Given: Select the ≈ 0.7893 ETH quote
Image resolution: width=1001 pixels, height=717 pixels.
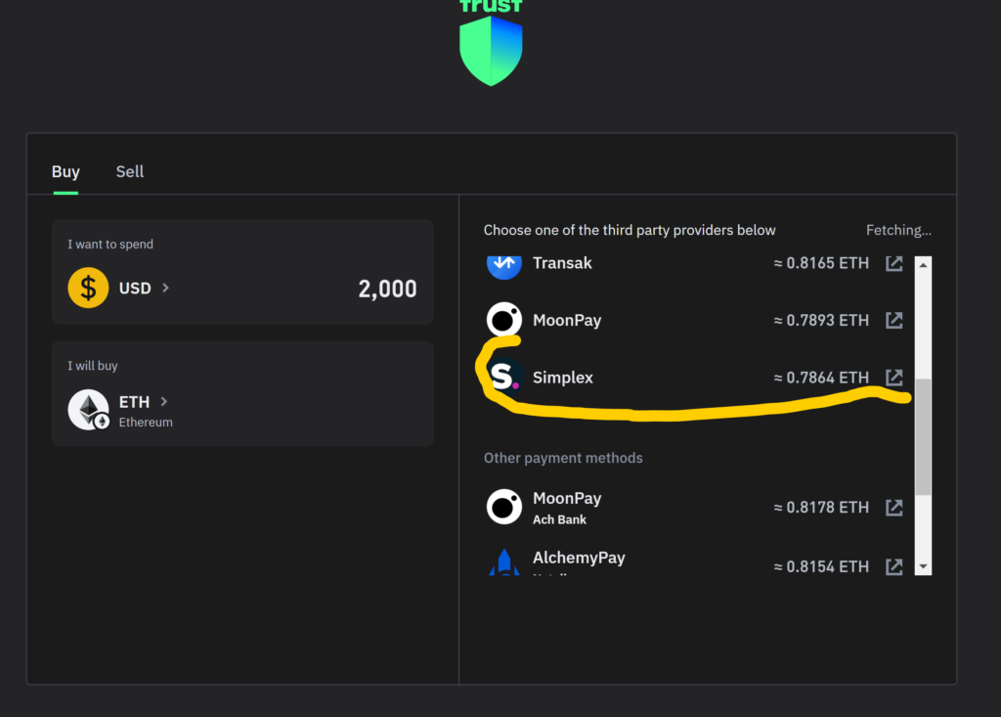Looking at the screenshot, I should tap(821, 320).
